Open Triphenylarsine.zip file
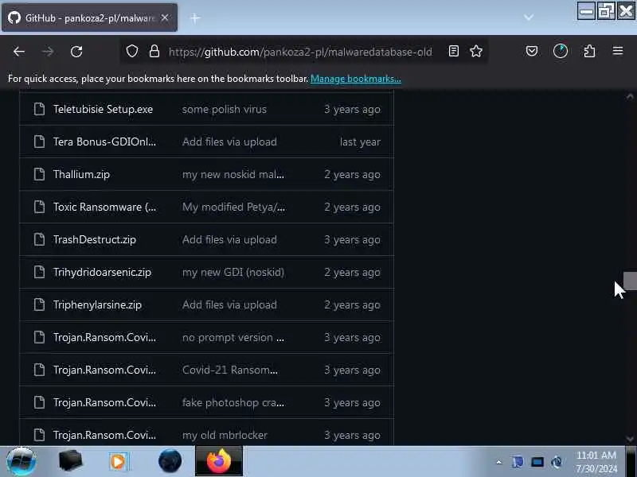The height and width of the screenshot is (477, 637). point(97,304)
